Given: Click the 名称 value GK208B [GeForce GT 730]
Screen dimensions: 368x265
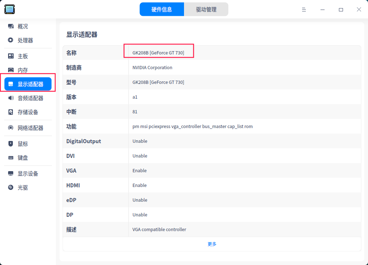Looking at the screenshot, I should tap(158, 53).
